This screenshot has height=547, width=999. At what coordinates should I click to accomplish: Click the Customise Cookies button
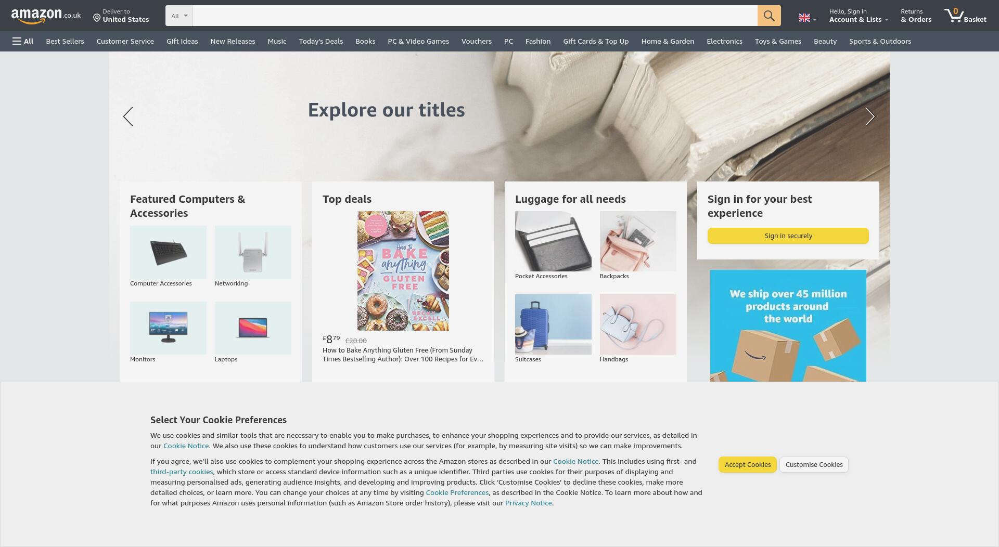pyautogui.click(x=814, y=464)
